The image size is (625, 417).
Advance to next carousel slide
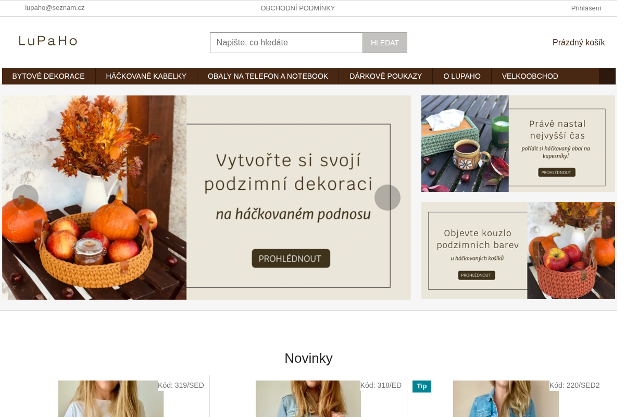387,198
